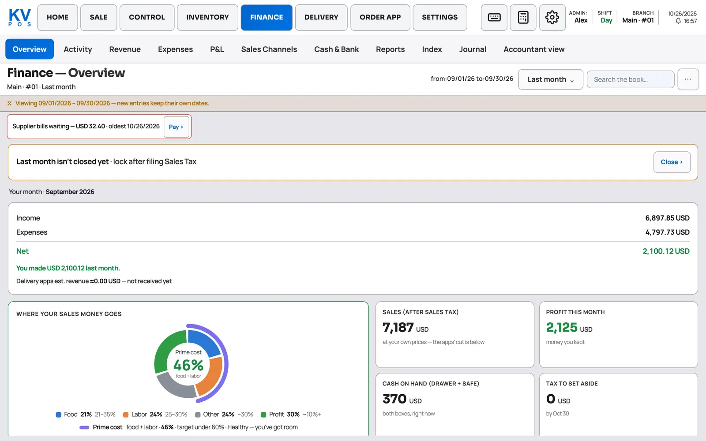Open the Reports tab

[x=390, y=49]
